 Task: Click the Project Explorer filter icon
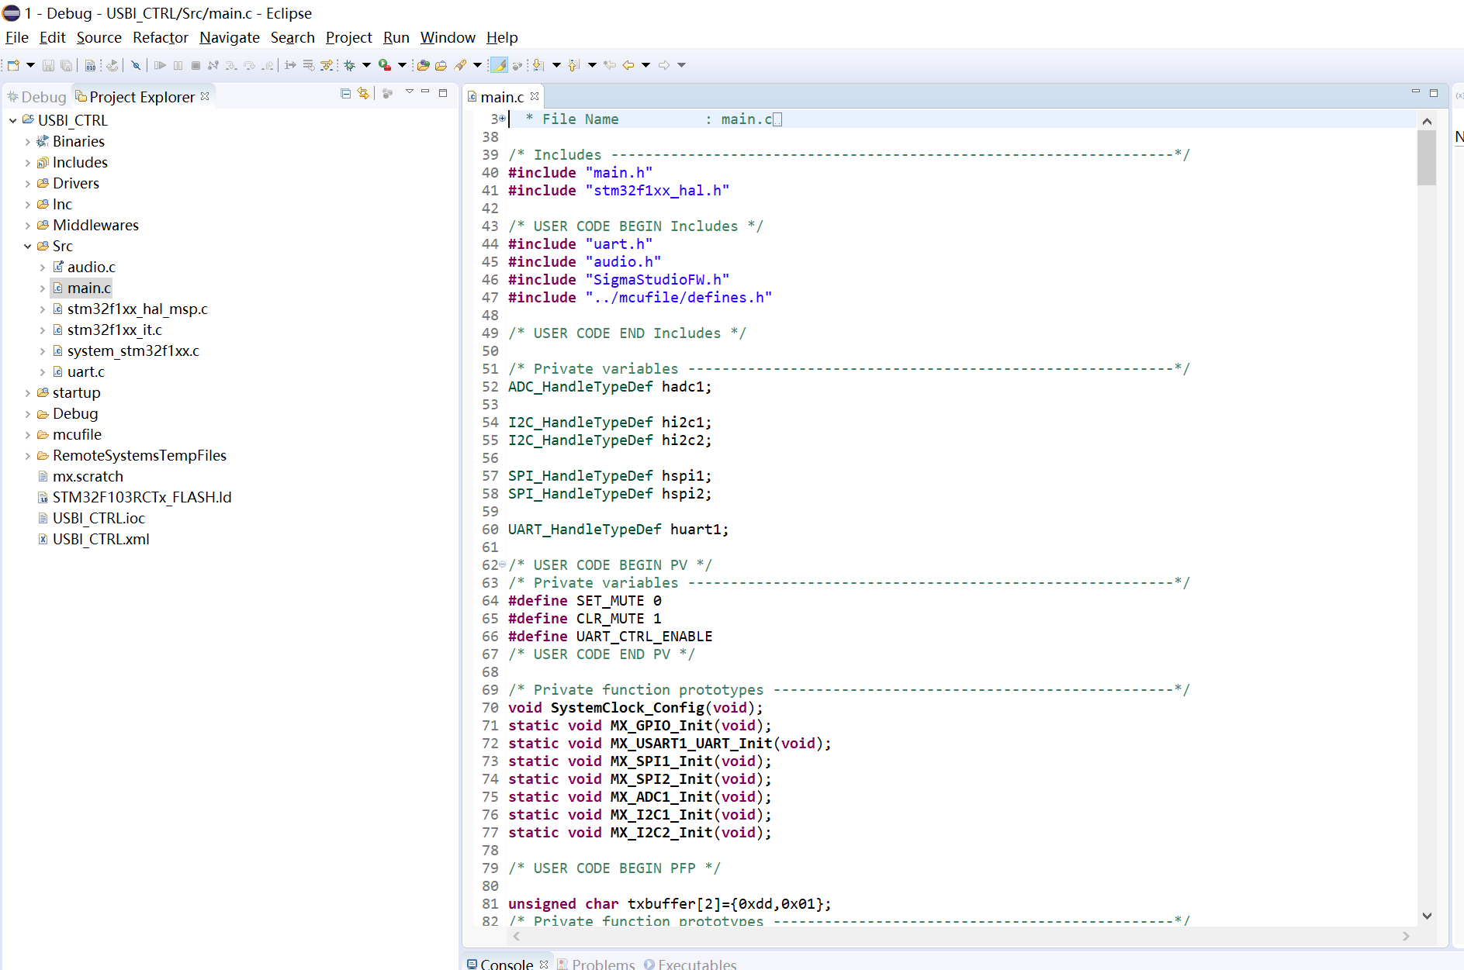point(388,93)
